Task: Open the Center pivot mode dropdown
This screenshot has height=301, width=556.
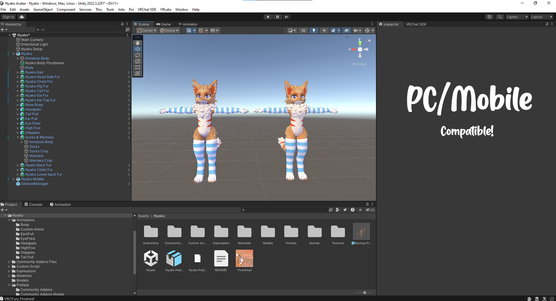Action: pyautogui.click(x=147, y=31)
